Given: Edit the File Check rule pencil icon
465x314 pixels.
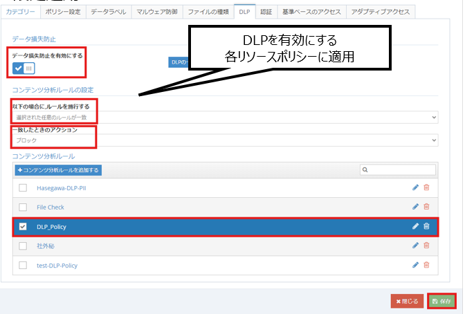Looking at the screenshot, I should click(x=415, y=207).
